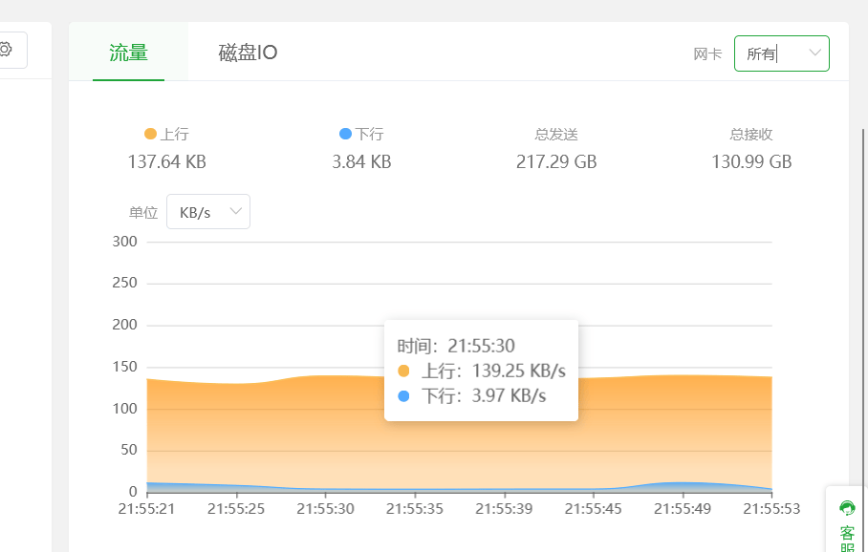This screenshot has height=552, width=868.
Task: Toggle the 下行 series legend label
Action: 369,134
